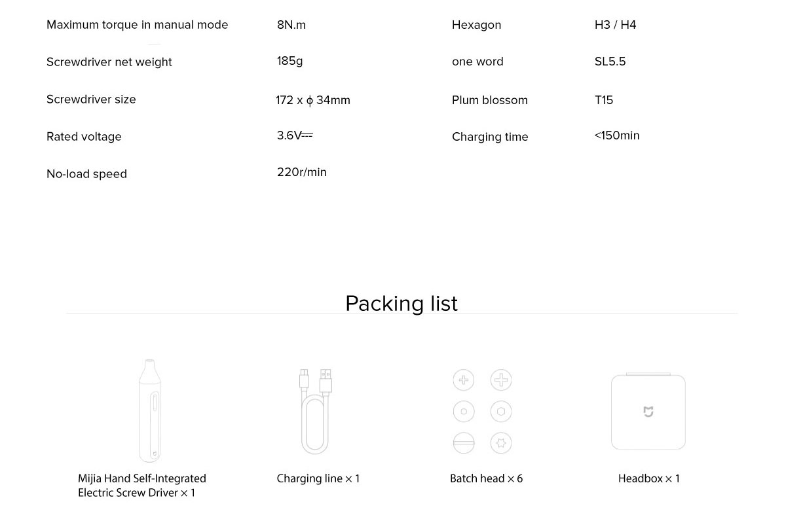Click the '220r/min' no-load speed value
The width and height of the screenshot is (803, 519).
pos(301,172)
